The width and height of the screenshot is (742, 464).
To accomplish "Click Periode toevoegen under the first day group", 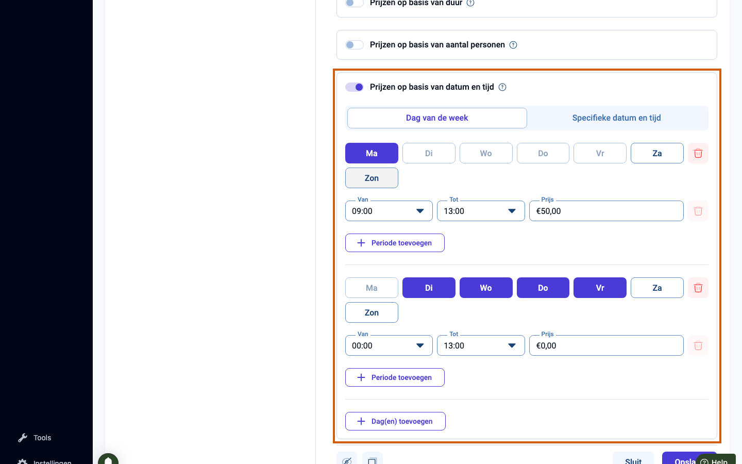I will (x=395, y=243).
